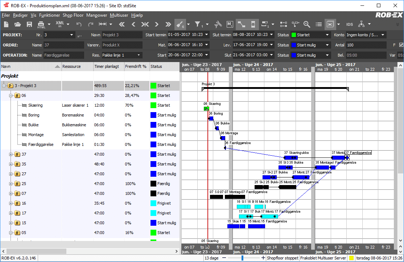Open the Konto dropdown
The width and height of the screenshot is (404, 262).
click(x=383, y=35)
